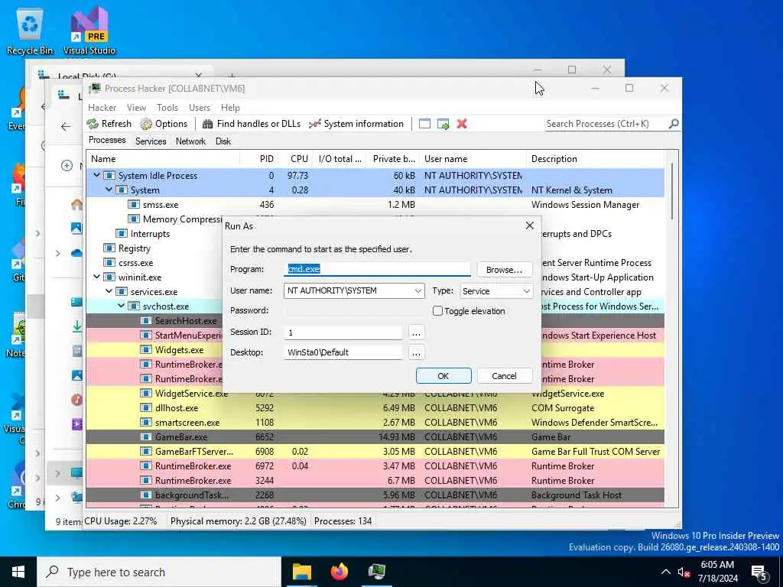Open System information toolbar item

[x=356, y=124]
